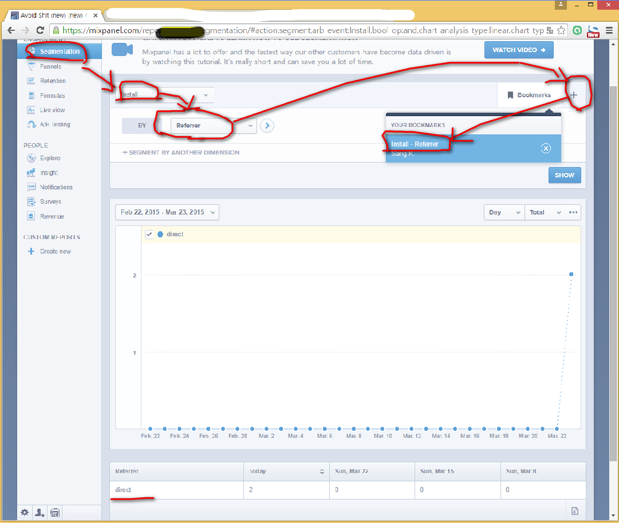Image resolution: width=619 pixels, height=523 pixels.
Task: Click the Funnels funnel icon
Action: coord(31,66)
